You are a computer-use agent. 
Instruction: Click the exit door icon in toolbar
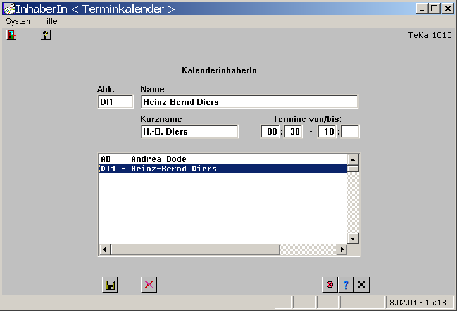click(11, 35)
